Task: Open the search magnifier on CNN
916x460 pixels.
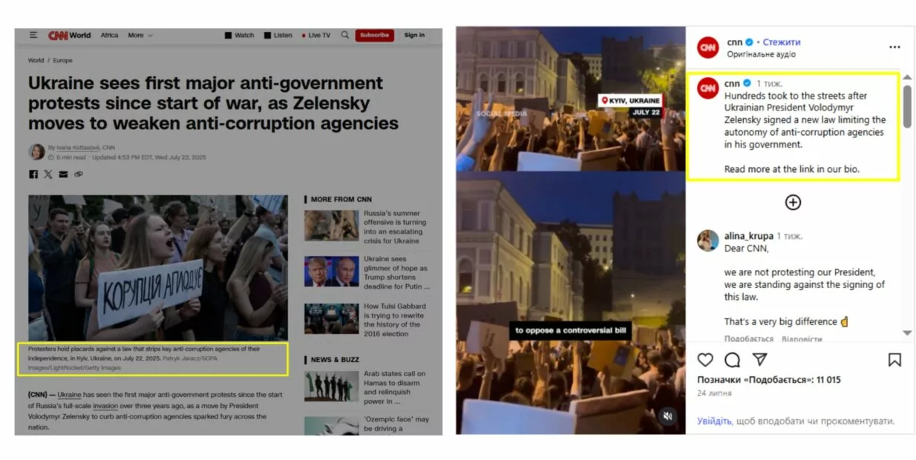Action: click(345, 35)
